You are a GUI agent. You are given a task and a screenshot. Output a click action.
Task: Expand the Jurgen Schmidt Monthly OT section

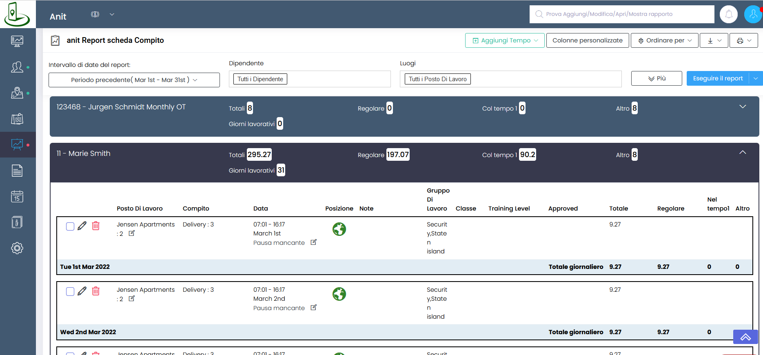pos(743,107)
